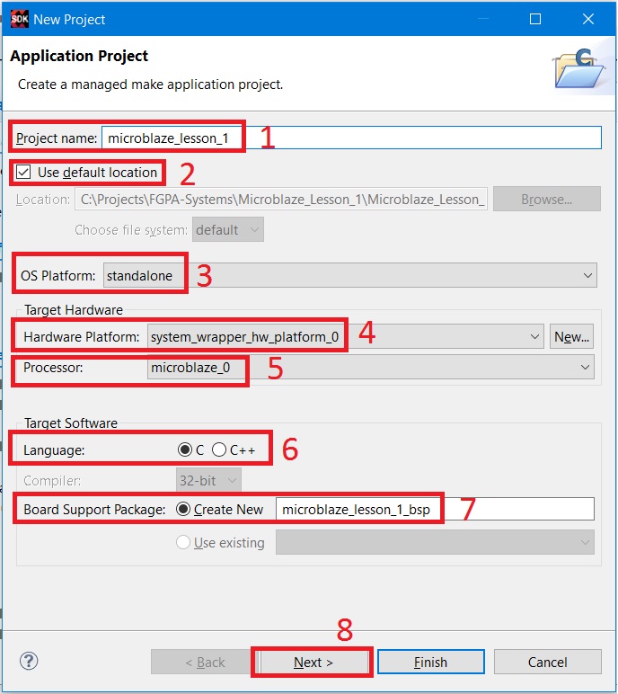Click the Application Project heading
This screenshot has height=694, width=618.
[79, 57]
